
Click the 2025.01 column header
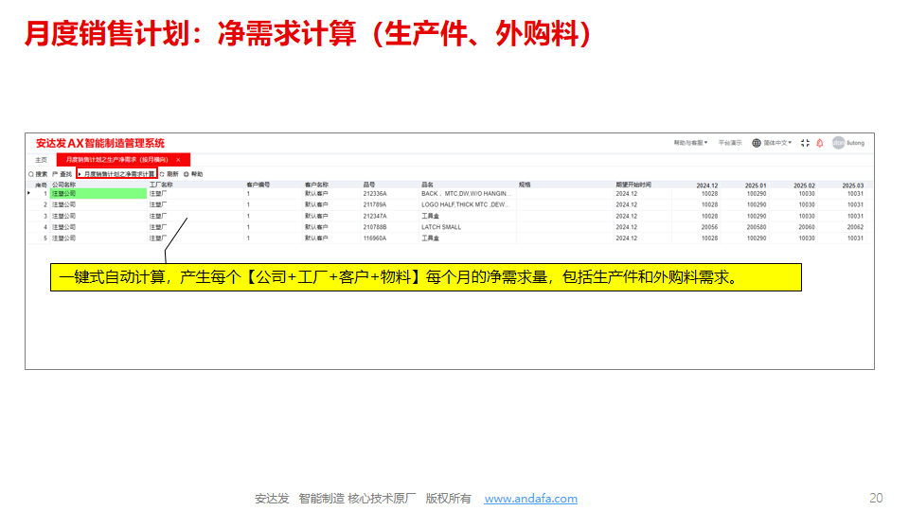[756, 185]
